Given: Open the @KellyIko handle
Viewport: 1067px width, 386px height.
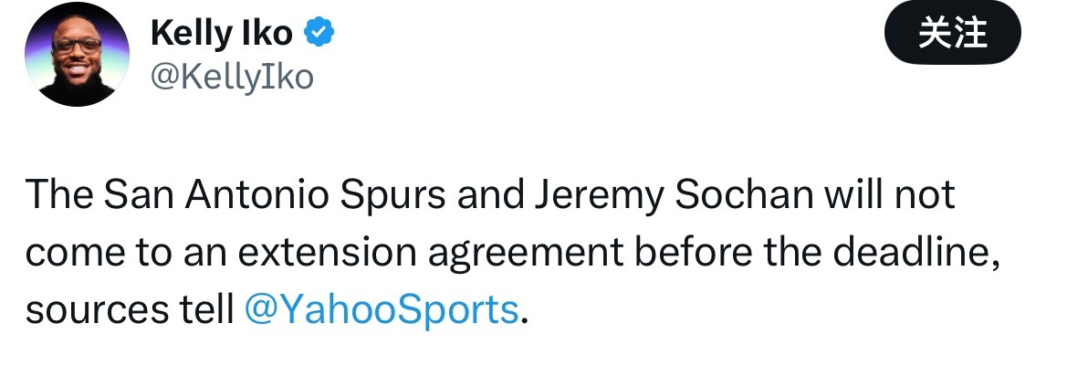Looking at the screenshot, I should 231,78.
